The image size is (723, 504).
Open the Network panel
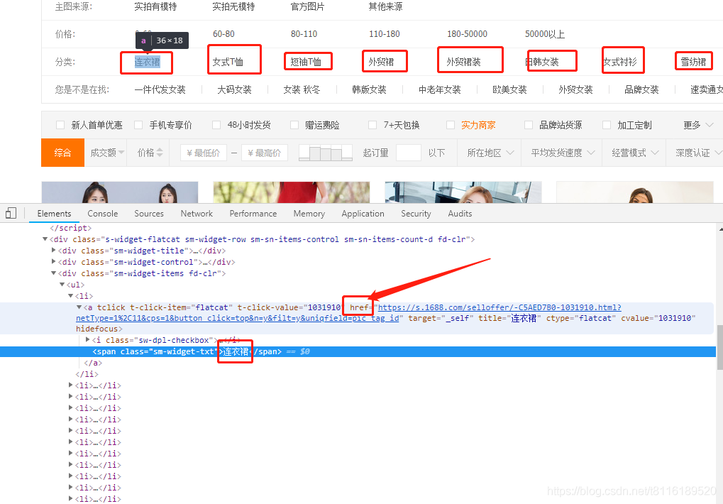[x=196, y=213]
